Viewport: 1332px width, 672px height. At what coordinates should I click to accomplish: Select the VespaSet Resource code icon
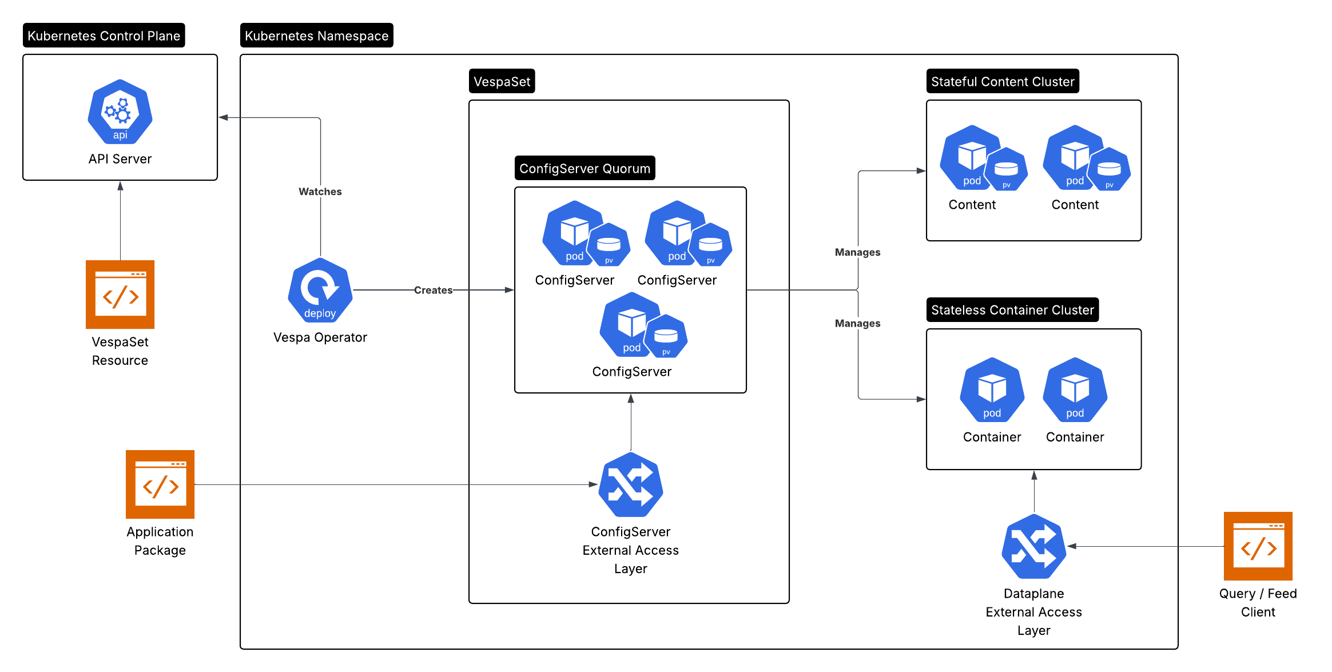tap(120, 295)
